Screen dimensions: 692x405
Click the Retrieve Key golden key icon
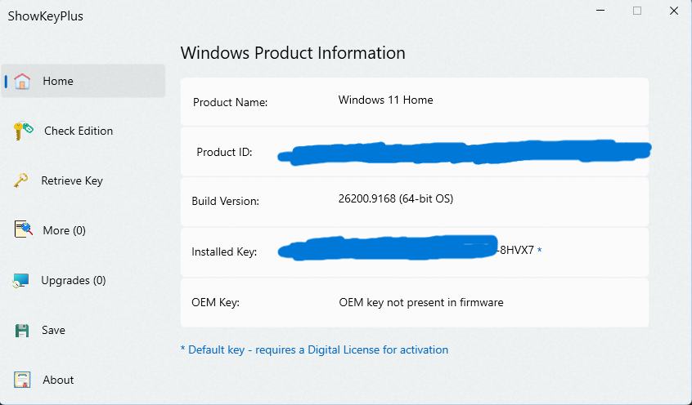pyautogui.click(x=20, y=180)
